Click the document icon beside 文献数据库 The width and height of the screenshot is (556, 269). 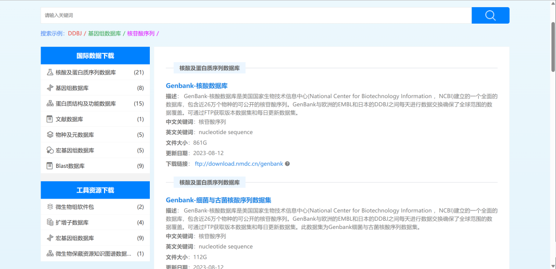coord(50,119)
